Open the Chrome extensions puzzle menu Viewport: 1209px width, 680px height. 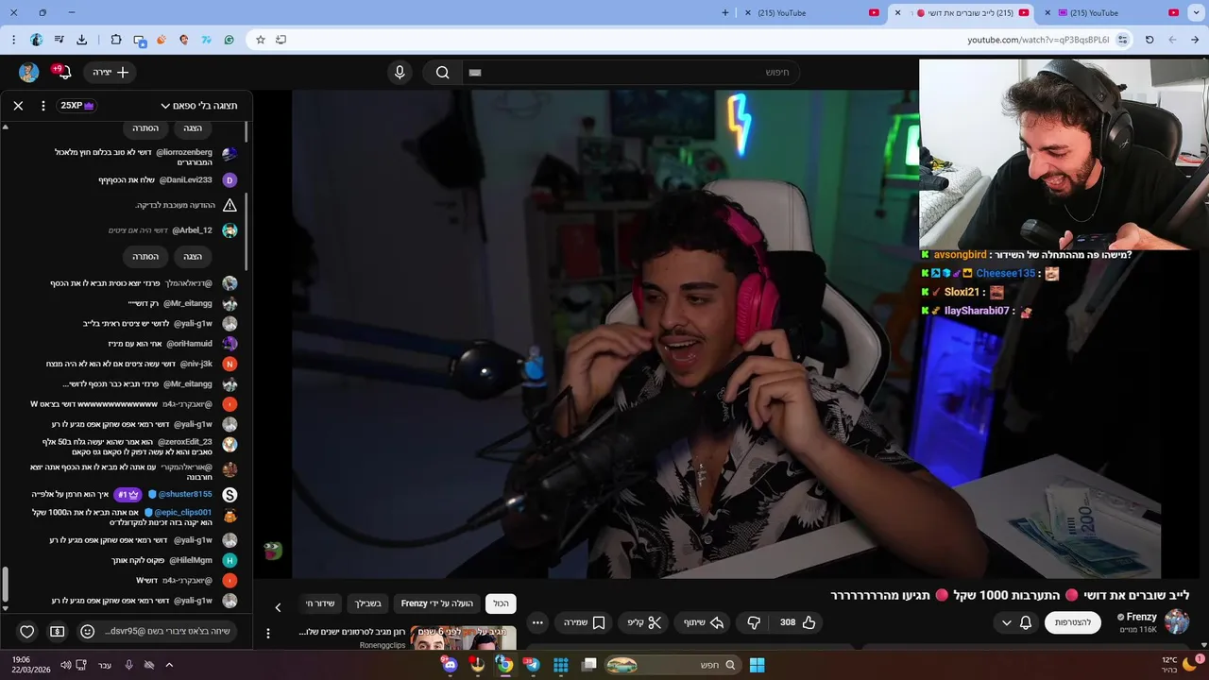point(116,40)
